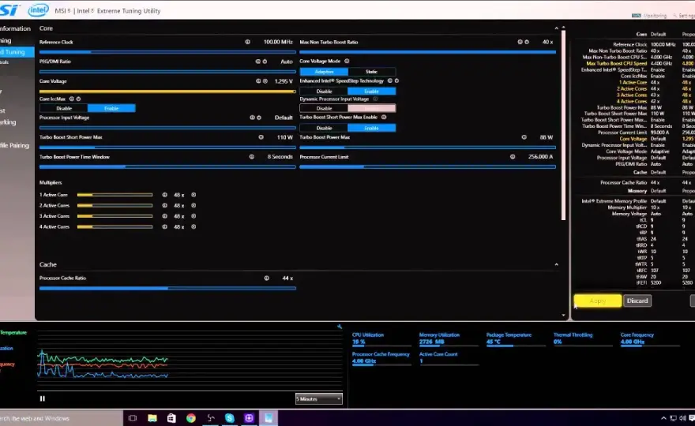Collapse the Cache section
The height and width of the screenshot is (426, 695).
point(556,265)
